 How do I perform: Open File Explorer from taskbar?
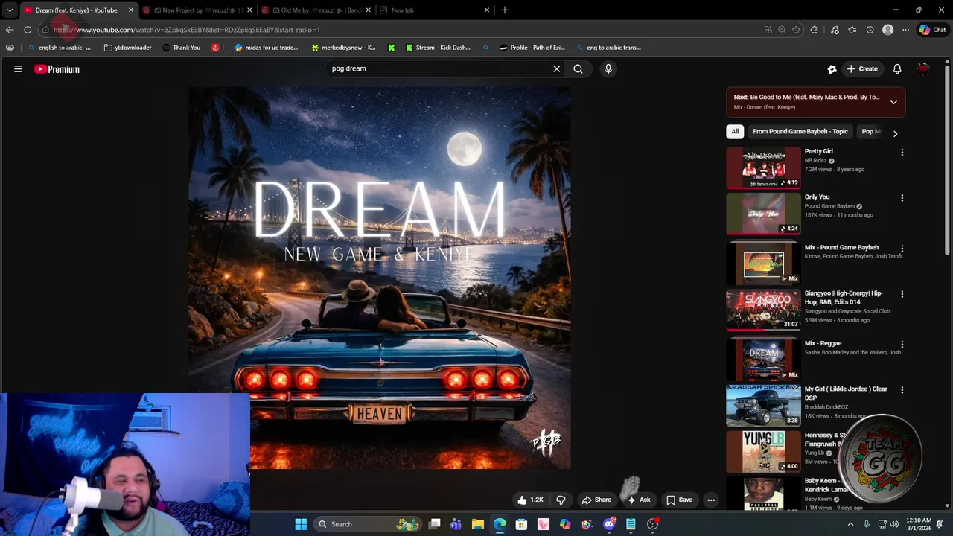click(478, 524)
